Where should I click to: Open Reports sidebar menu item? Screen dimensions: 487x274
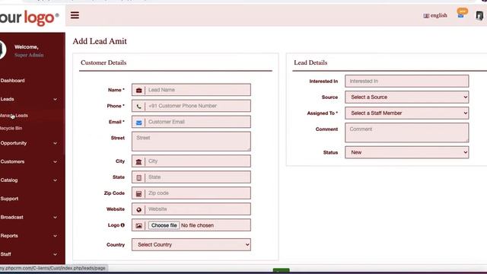click(x=9, y=236)
